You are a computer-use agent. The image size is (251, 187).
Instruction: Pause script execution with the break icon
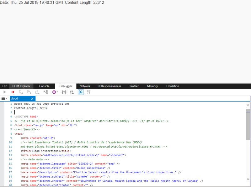click(13, 92)
